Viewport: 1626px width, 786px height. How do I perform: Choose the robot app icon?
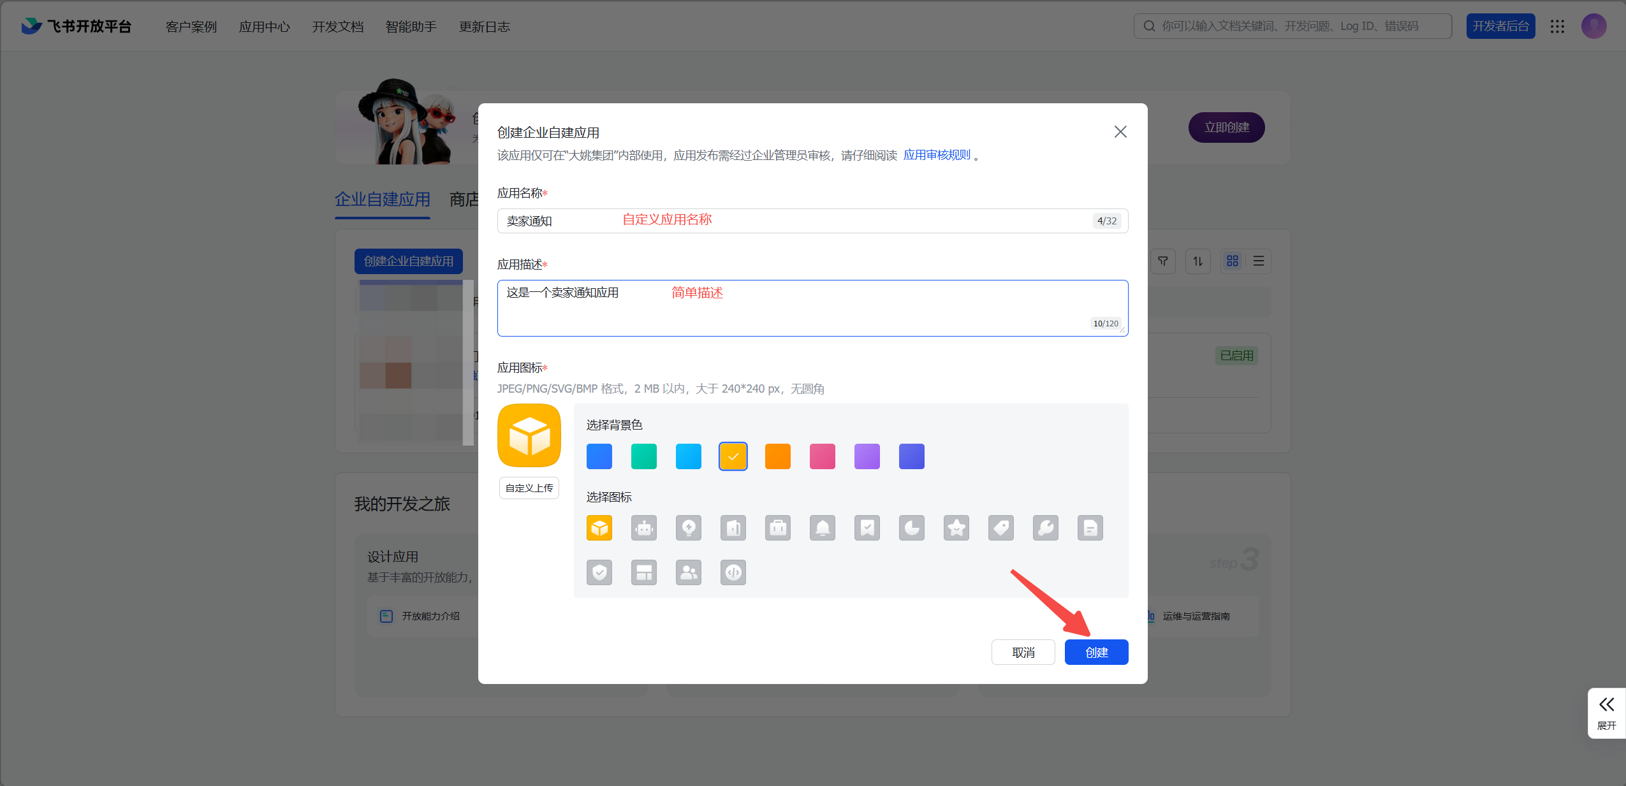point(644,528)
